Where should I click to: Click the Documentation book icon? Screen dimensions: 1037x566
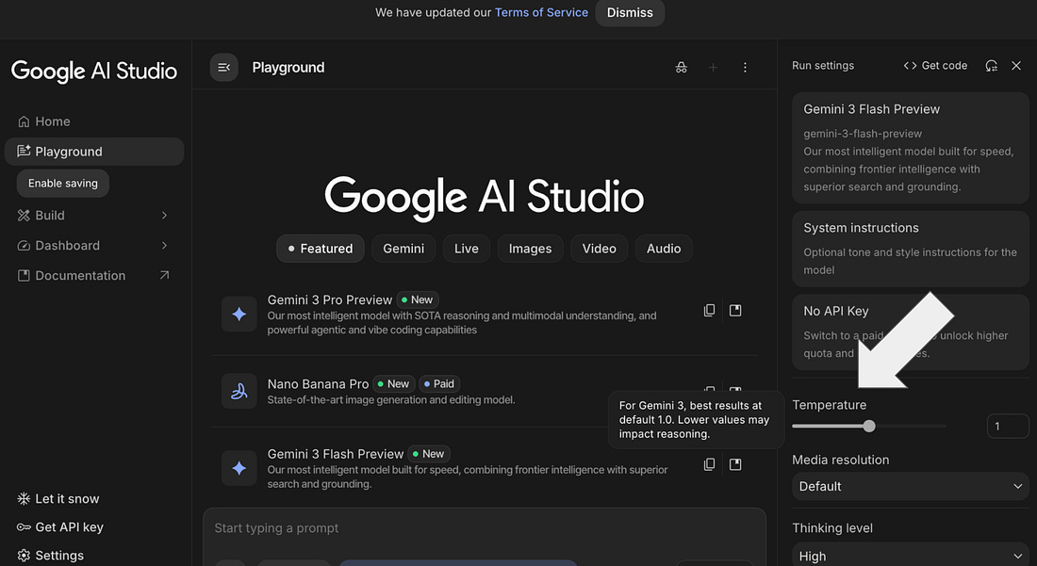pos(24,275)
